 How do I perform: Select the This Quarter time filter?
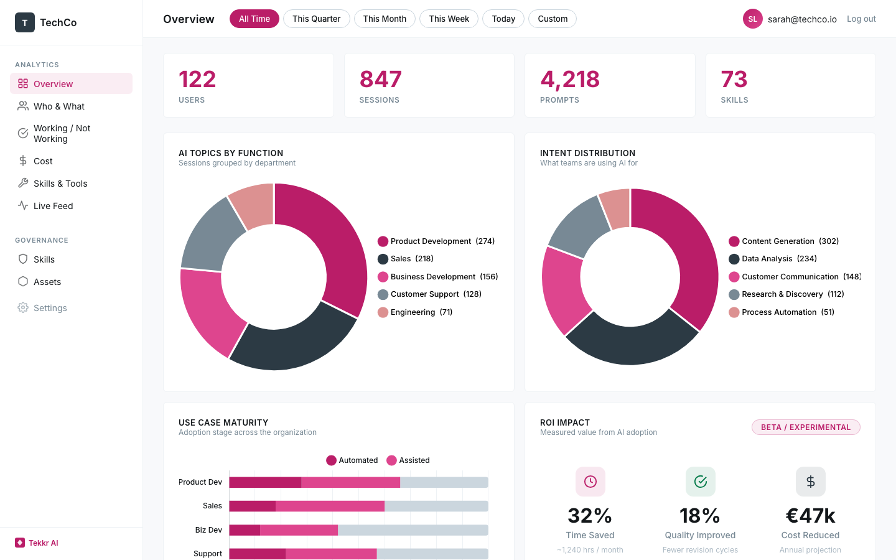click(x=316, y=19)
